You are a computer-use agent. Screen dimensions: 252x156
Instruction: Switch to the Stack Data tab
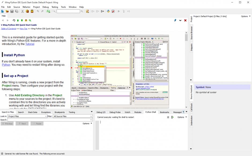click(32, 112)
